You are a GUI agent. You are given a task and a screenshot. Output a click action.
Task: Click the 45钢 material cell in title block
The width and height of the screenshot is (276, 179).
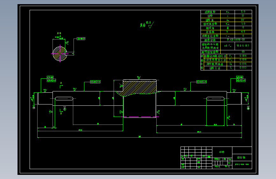(222, 152)
